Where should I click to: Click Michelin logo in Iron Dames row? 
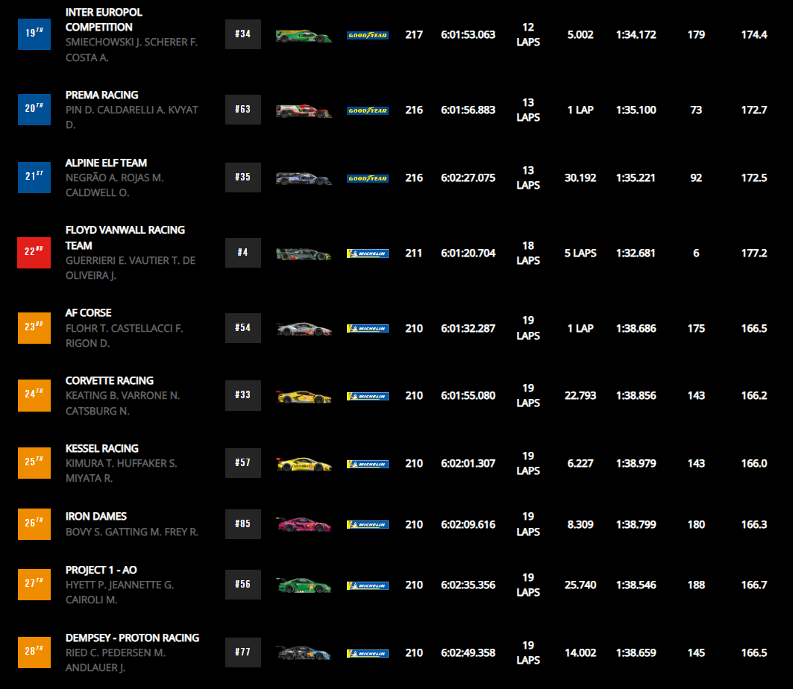(x=368, y=525)
